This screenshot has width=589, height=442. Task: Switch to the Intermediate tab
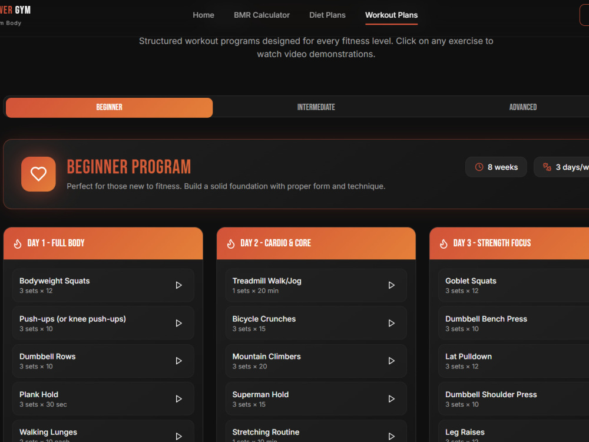(316, 107)
